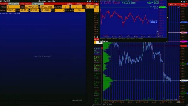Click the first arrow icon above trading strip

(x=95, y=37)
